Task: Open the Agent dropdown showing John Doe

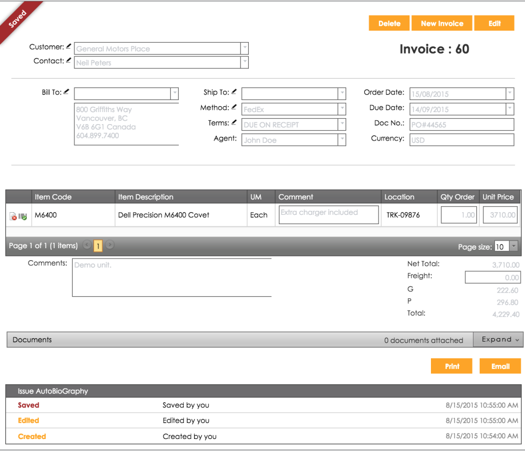Action: [x=342, y=140]
